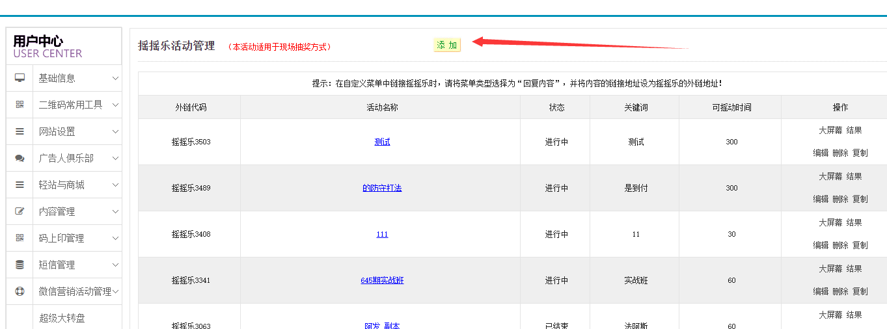Expand the 网站设置 section arrow
Screen dimensions: 887x329
click(x=115, y=131)
